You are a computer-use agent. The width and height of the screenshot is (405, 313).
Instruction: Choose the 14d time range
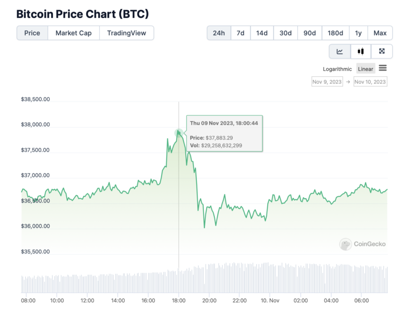coord(262,33)
